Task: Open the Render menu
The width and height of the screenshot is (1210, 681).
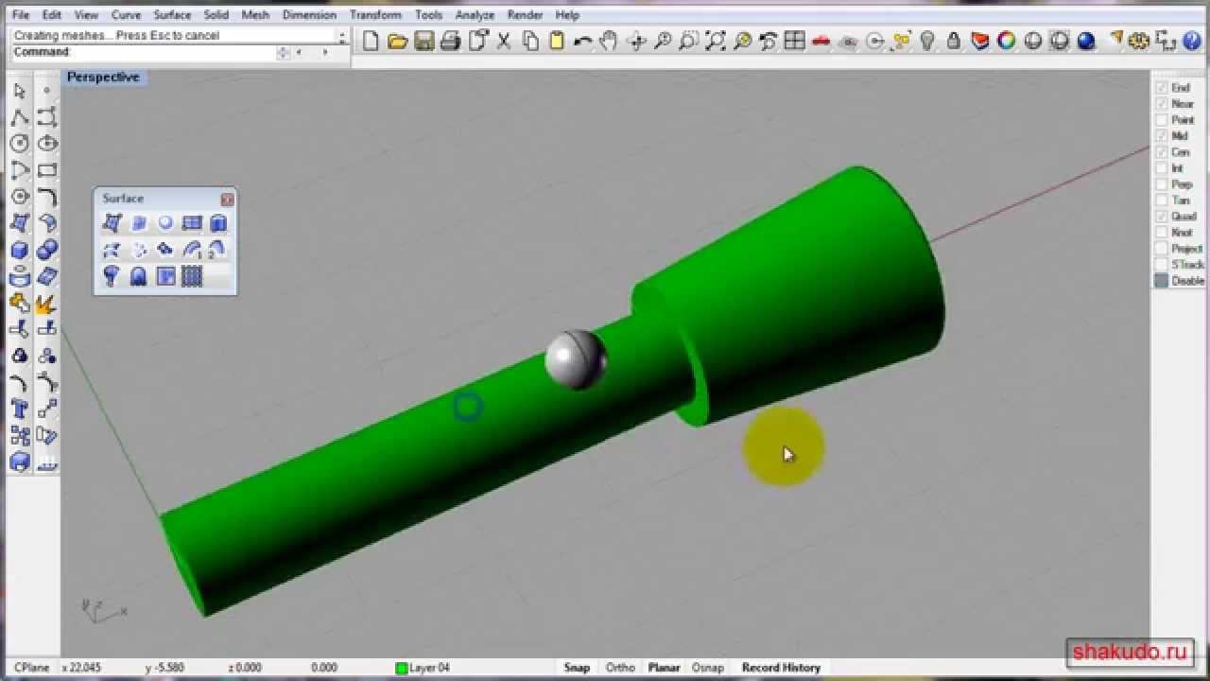Action: point(525,15)
